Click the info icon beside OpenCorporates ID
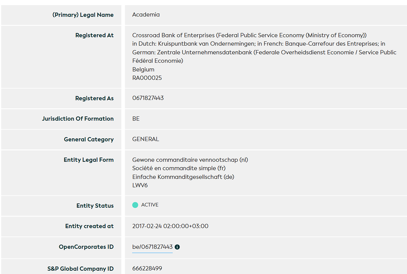Image resolution: width=407 pixels, height=274 pixels. coord(177,247)
